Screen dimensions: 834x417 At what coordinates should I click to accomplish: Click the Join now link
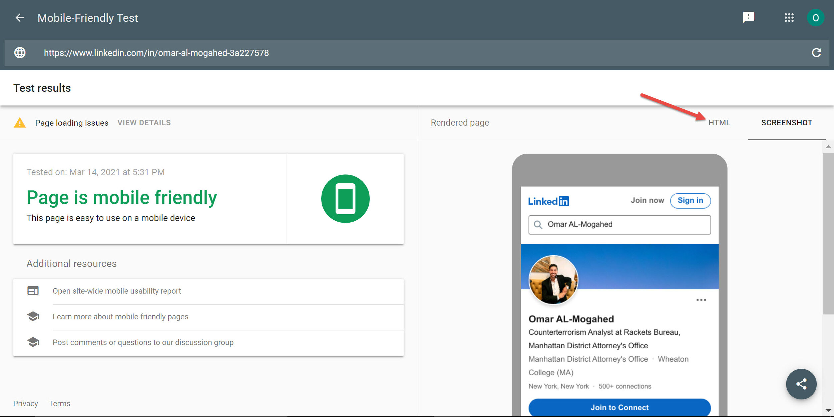click(x=647, y=200)
